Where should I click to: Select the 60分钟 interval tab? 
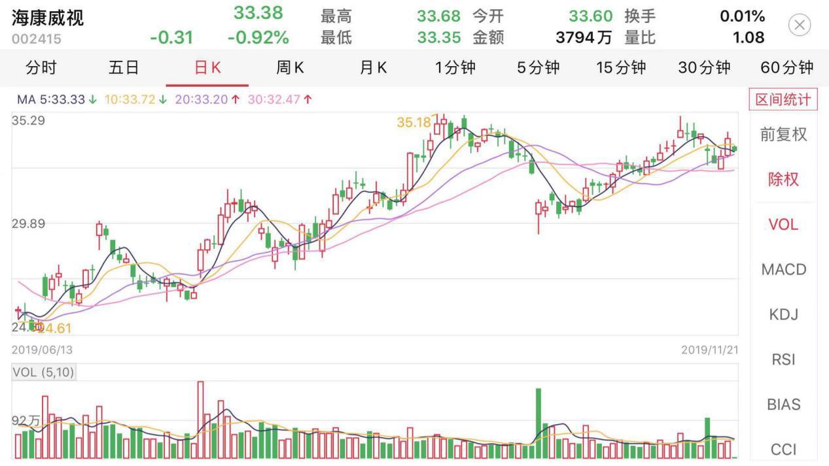(x=787, y=67)
